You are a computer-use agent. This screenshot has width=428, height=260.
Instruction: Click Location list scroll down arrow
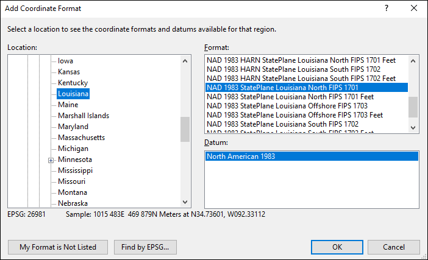point(185,202)
